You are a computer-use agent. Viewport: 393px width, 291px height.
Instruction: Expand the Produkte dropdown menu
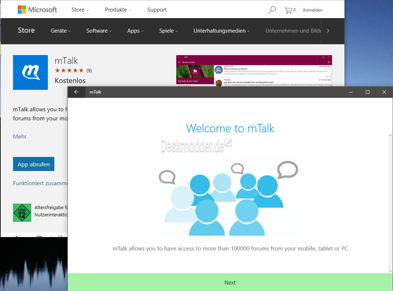(x=118, y=10)
